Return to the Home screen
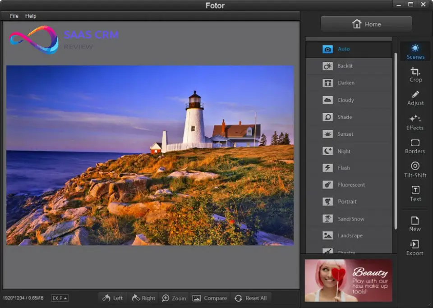This screenshot has height=308, width=433. 366,24
